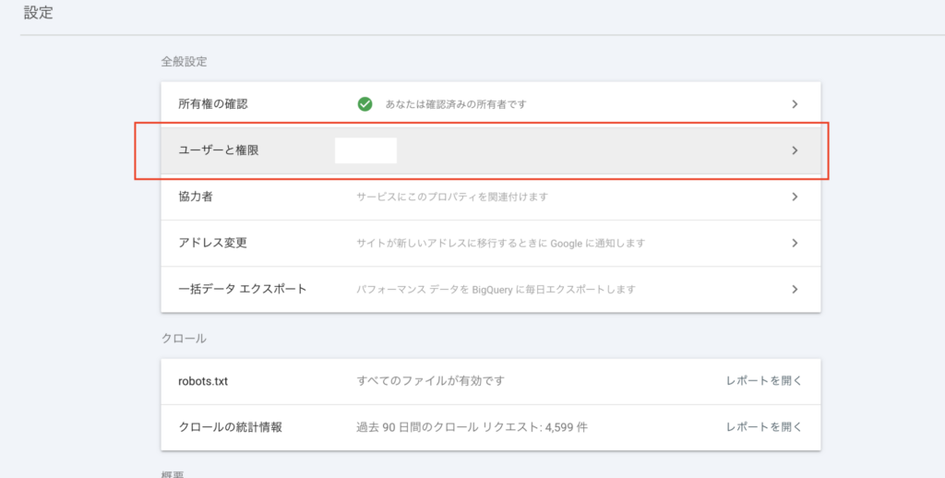Click the chevron arrow on 協力者 row

tap(795, 197)
